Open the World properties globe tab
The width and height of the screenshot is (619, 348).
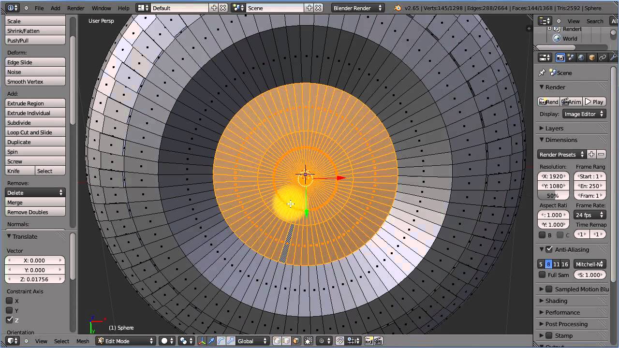click(581, 58)
